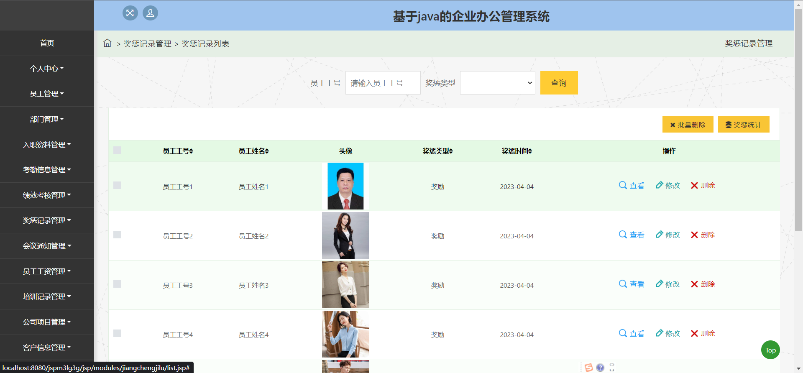Sort by 员工工号 column sort arrows
The image size is (803, 373).
(x=191, y=151)
